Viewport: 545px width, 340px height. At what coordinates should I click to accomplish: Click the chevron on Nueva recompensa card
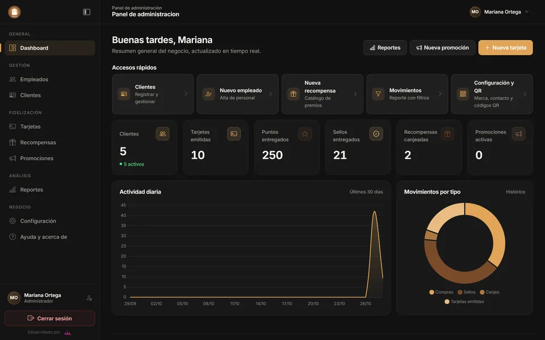(355, 94)
